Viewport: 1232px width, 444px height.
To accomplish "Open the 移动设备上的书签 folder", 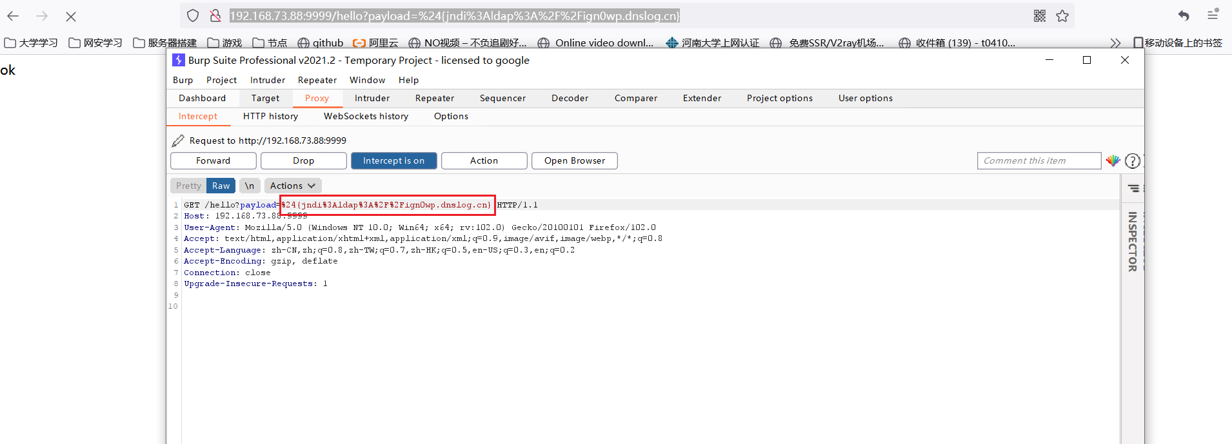I will 1178,43.
